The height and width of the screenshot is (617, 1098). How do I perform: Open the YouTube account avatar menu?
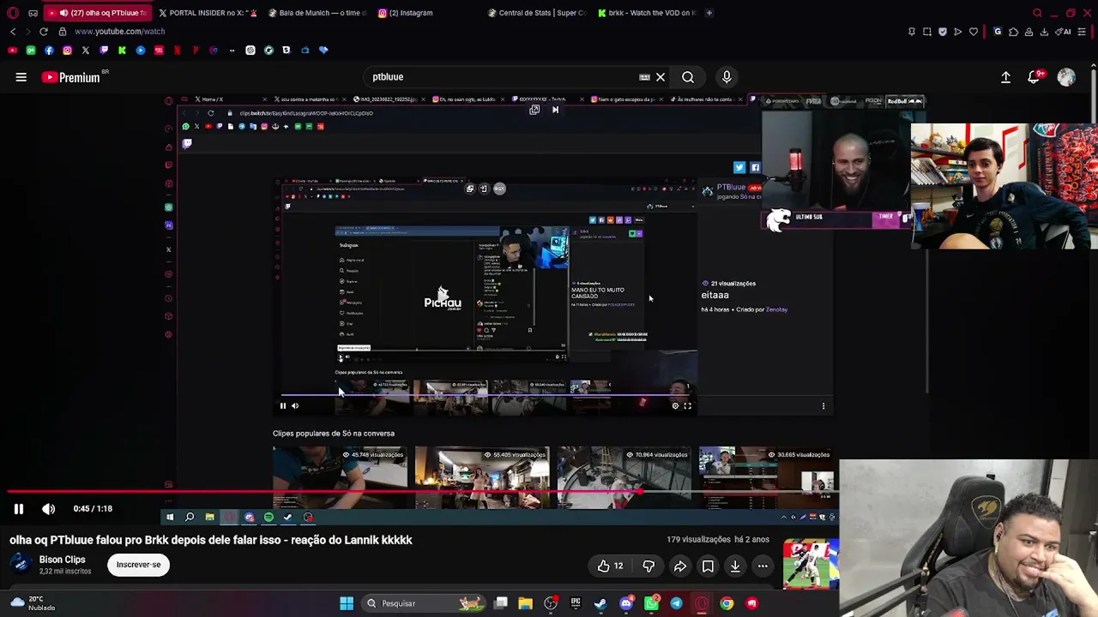pos(1066,77)
